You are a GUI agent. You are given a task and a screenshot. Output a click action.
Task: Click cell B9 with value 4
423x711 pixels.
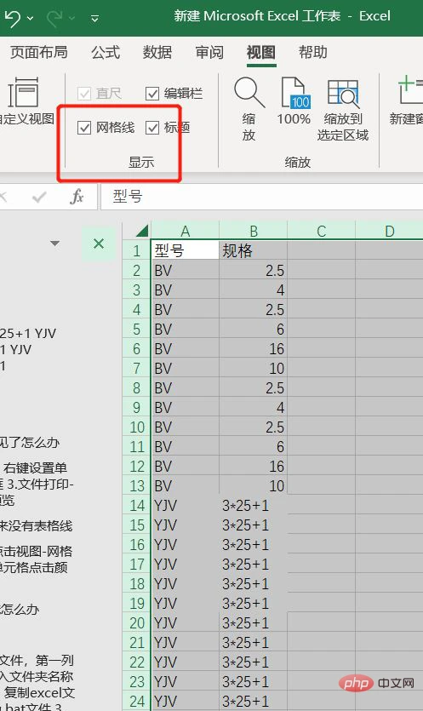(x=254, y=407)
